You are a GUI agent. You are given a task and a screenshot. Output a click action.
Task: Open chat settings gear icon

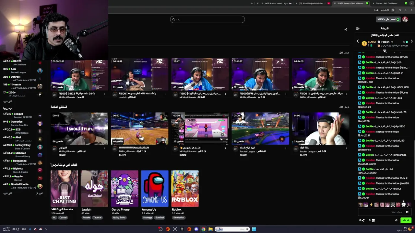point(396,220)
